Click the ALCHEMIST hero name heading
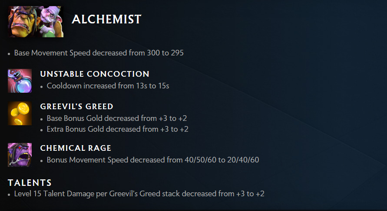The width and height of the screenshot is (387, 211). (106, 19)
